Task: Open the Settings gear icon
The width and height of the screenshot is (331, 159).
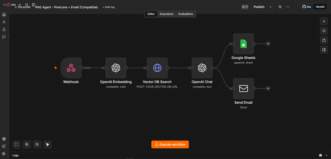Action: (x=4, y=154)
